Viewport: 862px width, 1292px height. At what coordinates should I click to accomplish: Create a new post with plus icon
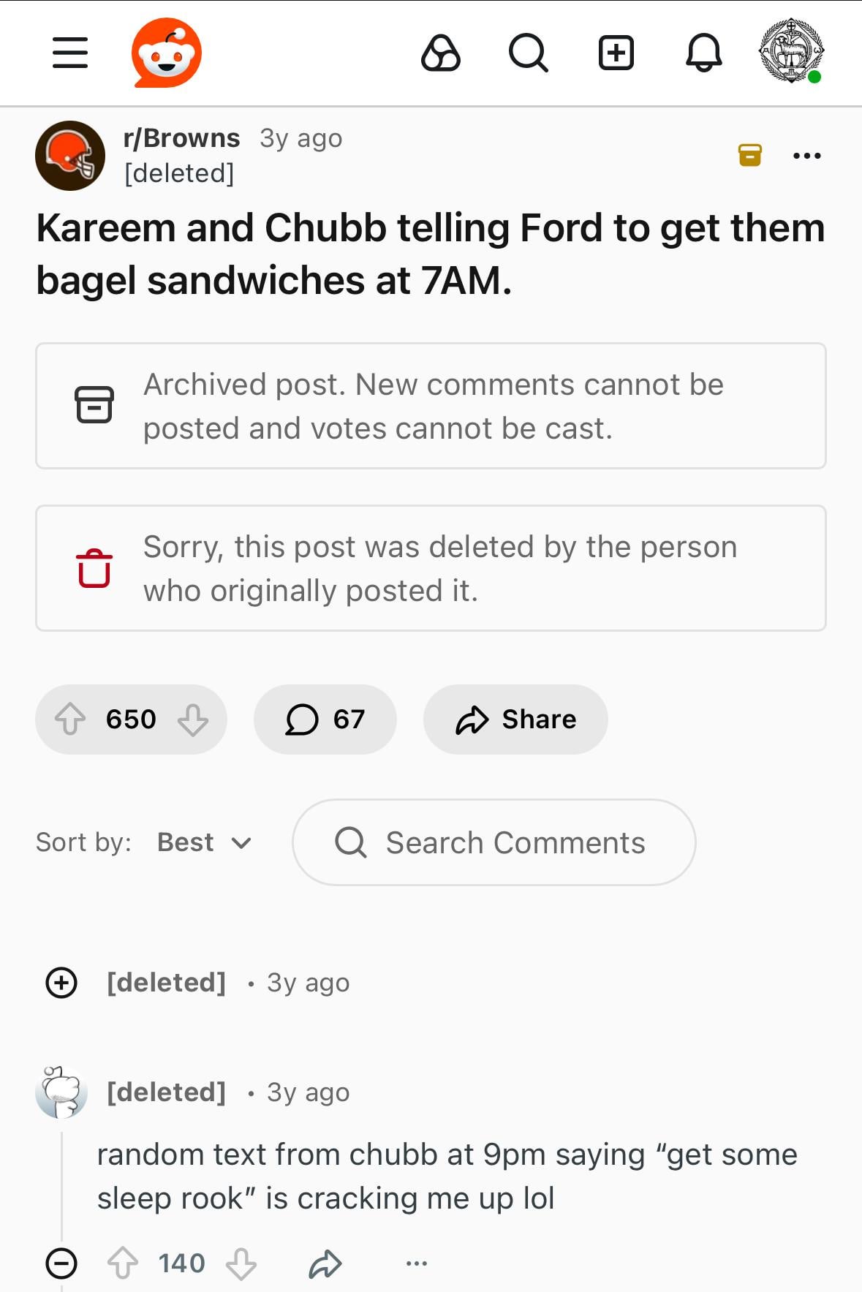point(616,53)
